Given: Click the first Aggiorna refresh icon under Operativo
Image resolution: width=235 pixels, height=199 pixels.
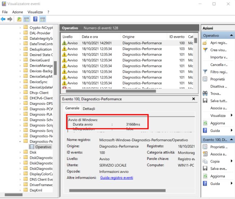Looking at the screenshot, I should [205, 123].
